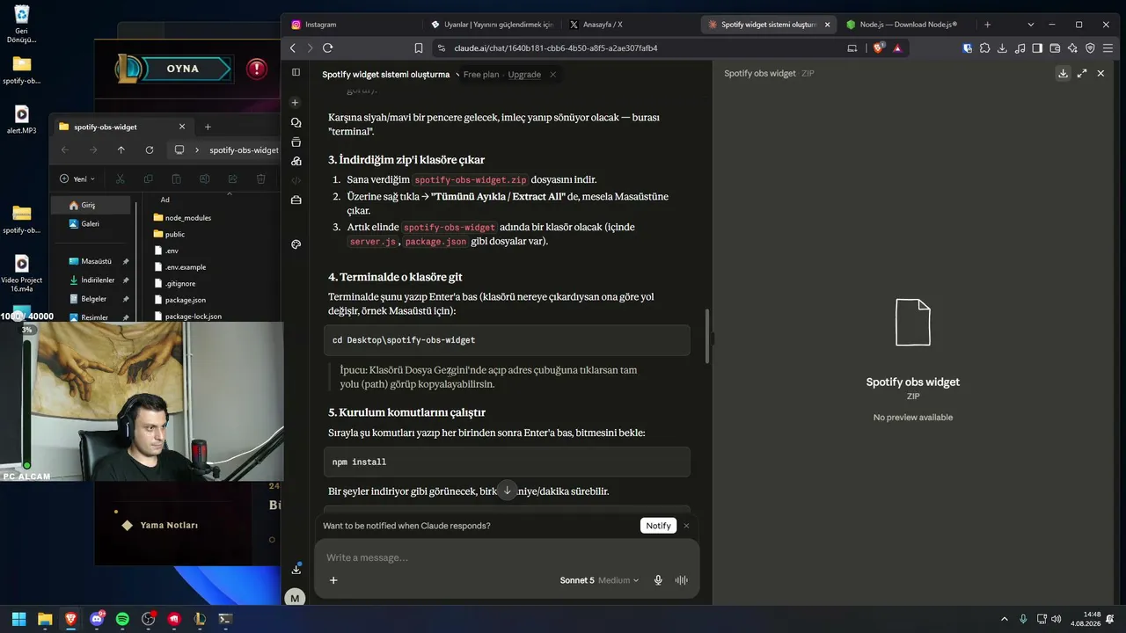Focus the Write a message input field
1126x633 pixels.
[x=506, y=557]
